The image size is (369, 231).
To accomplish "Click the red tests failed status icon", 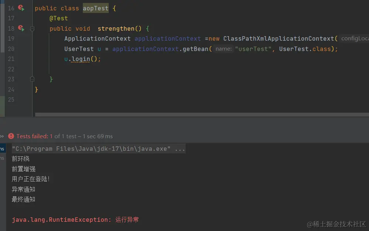I will tap(11, 136).
